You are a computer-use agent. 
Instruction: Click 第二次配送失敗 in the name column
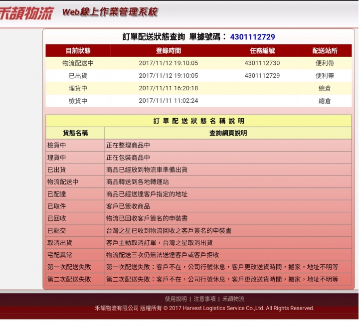(69, 279)
